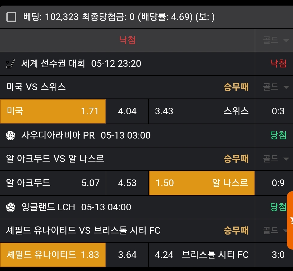The width and height of the screenshot is (293, 271).
Task: Select 셰필드 유나이티드 1.83 odds button
Action: [x=53, y=255]
